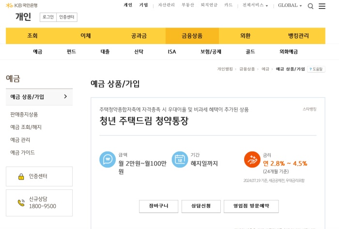Add product with 장바구니 button
The width and height of the screenshot is (339, 229).
158,206
